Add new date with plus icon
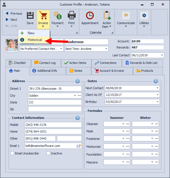170x178 pixels. (x=156, y=81)
